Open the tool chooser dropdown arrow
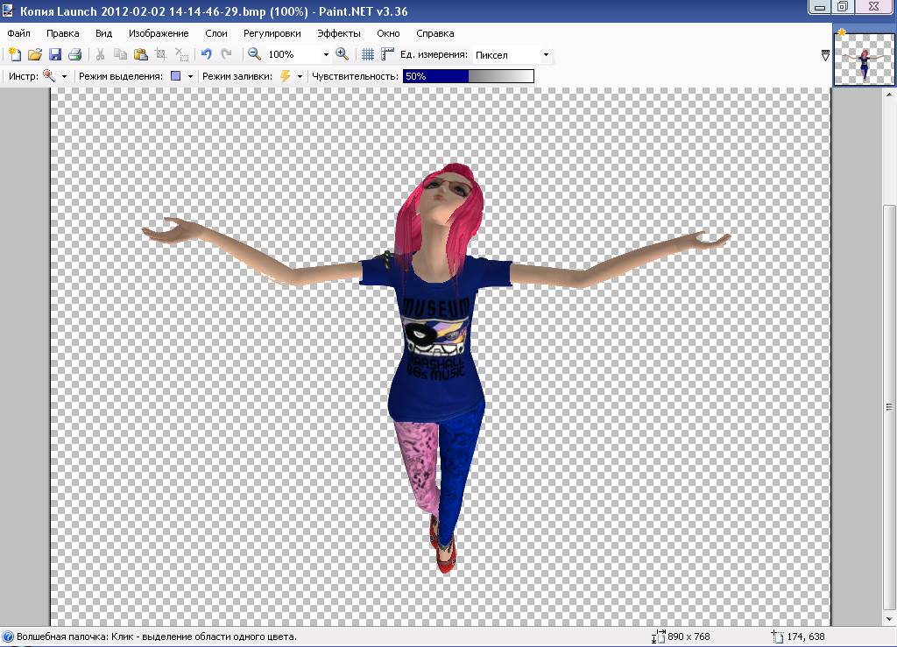The height and width of the screenshot is (647, 897). click(64, 76)
